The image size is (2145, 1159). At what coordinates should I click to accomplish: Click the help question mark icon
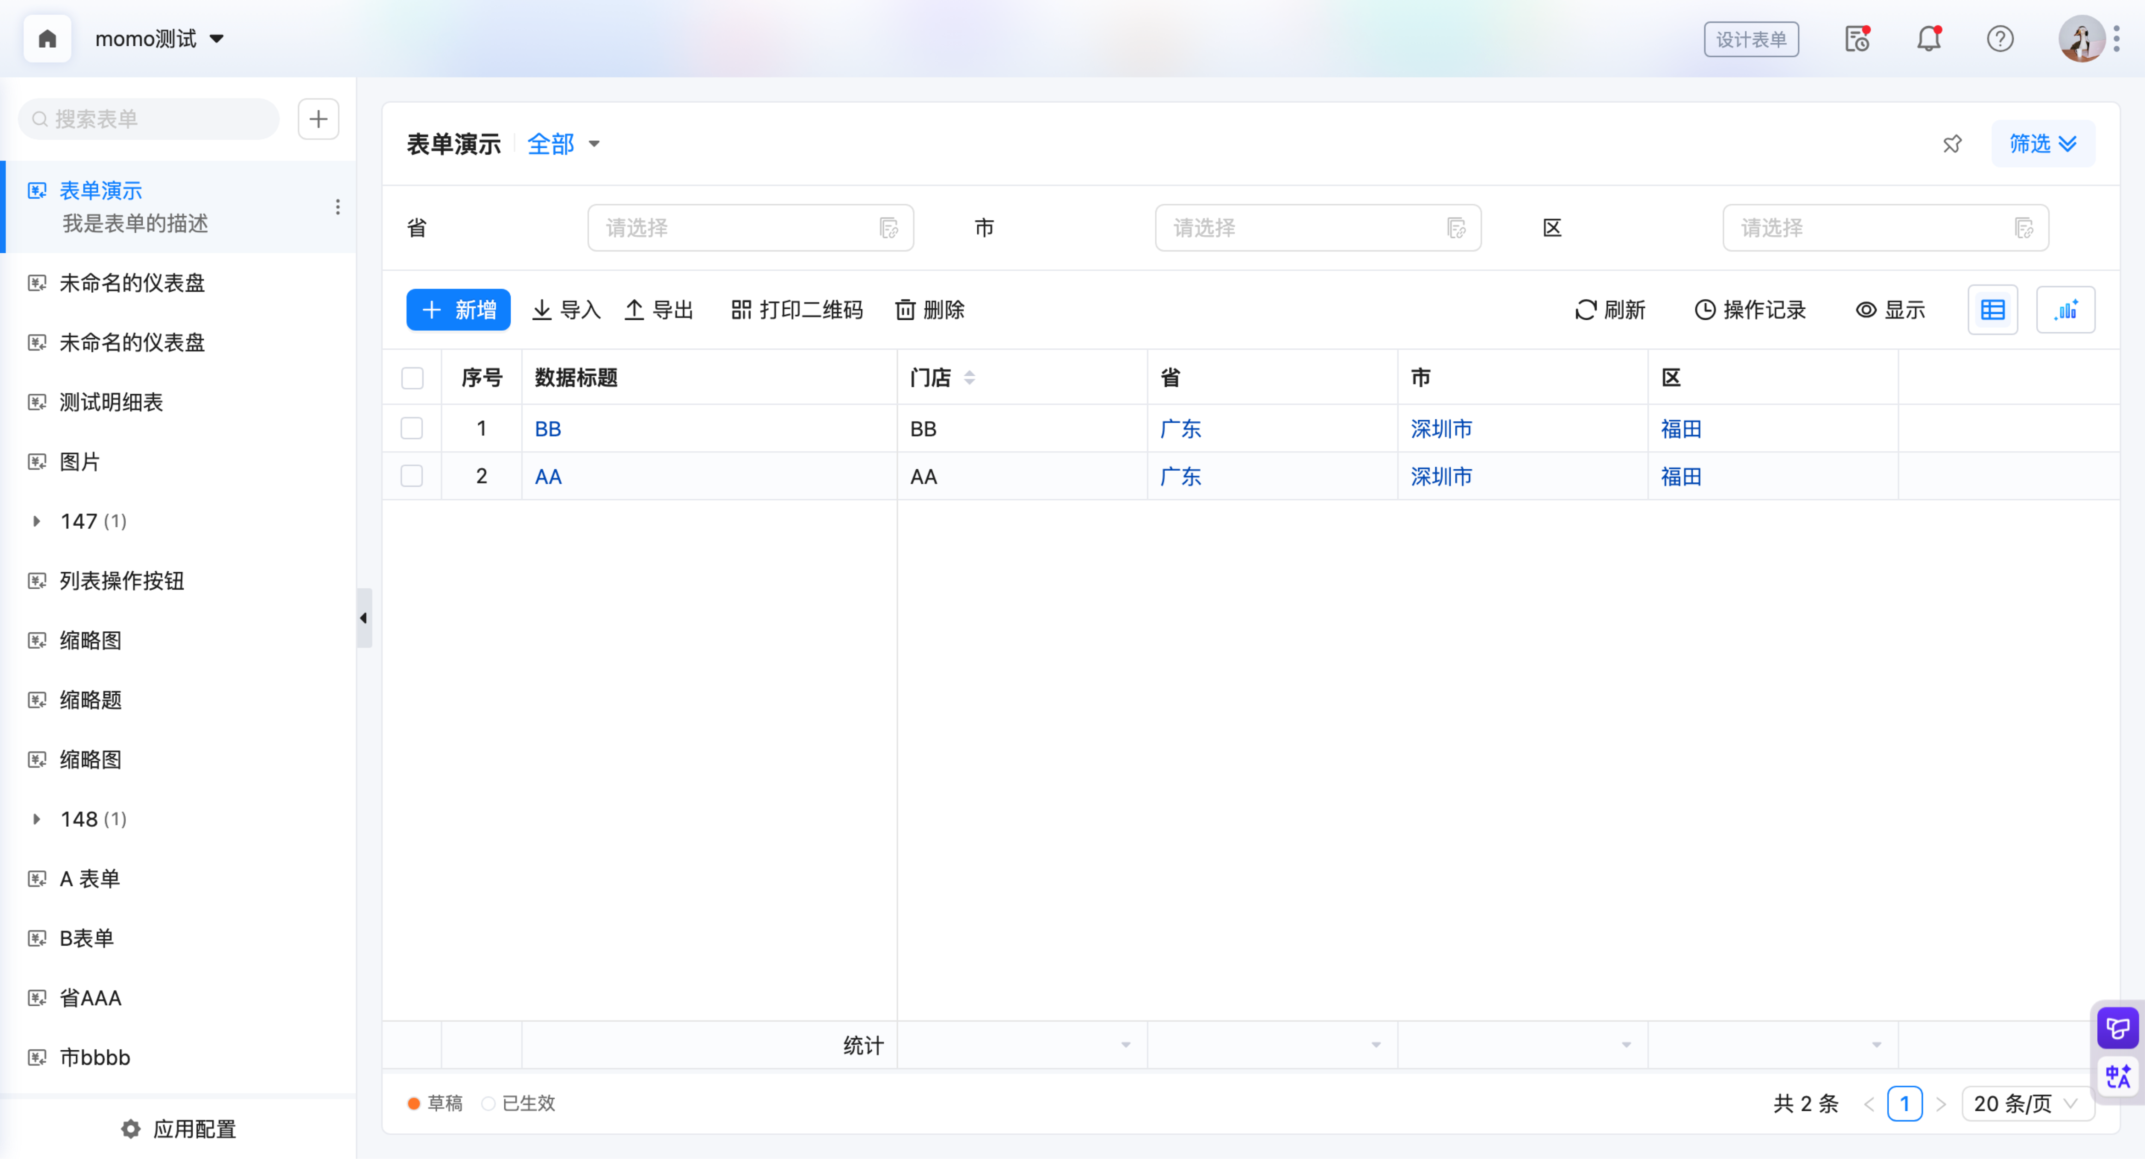1999,39
